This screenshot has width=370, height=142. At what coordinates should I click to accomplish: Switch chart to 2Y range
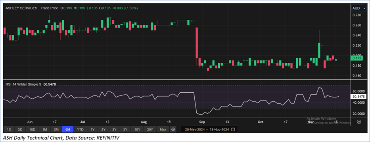104,129
